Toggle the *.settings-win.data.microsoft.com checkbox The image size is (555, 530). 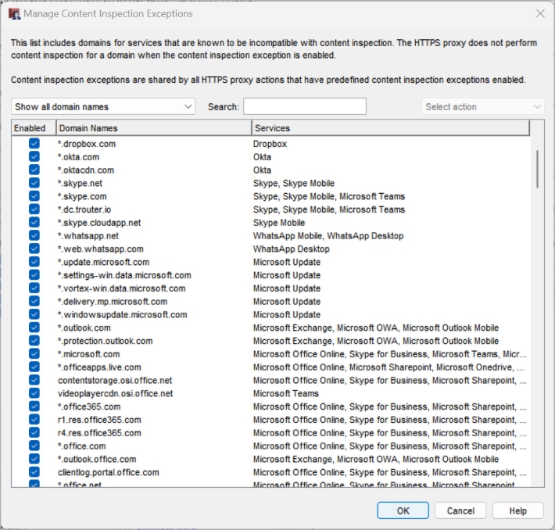pos(34,274)
